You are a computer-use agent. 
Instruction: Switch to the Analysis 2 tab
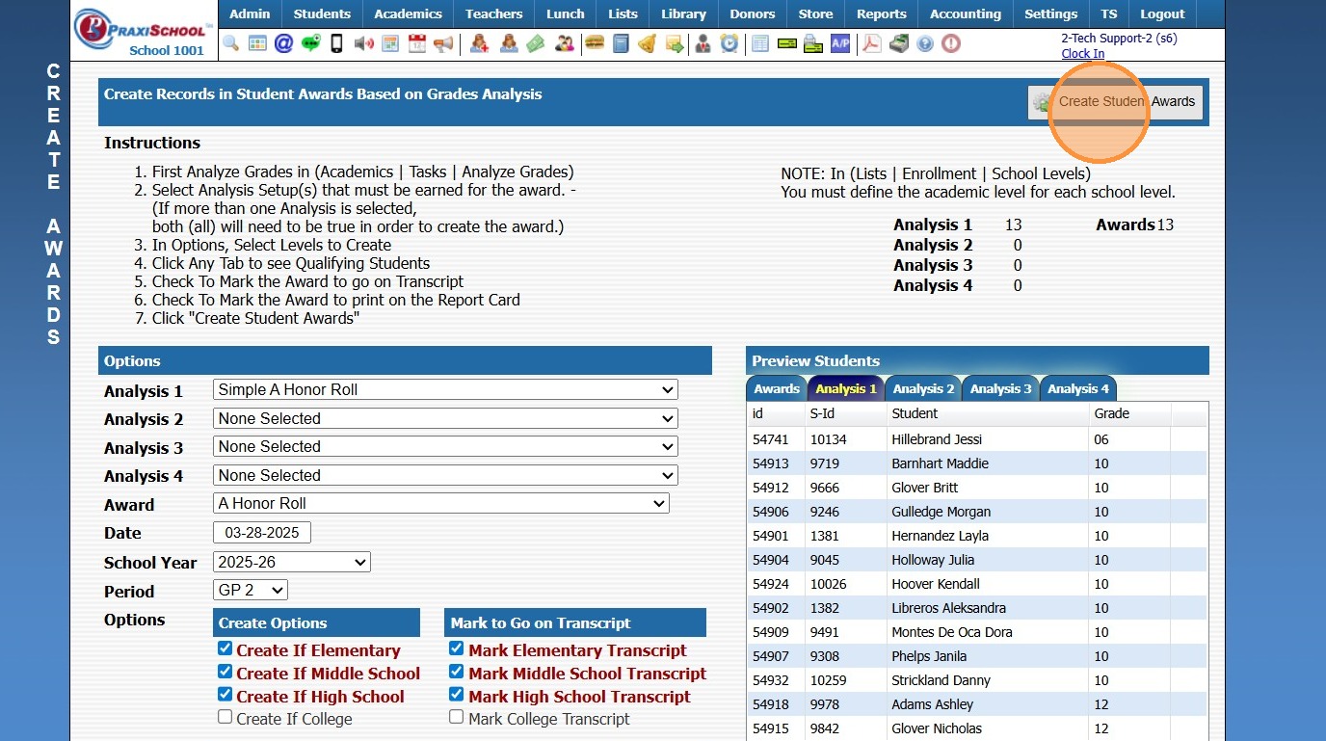(922, 389)
